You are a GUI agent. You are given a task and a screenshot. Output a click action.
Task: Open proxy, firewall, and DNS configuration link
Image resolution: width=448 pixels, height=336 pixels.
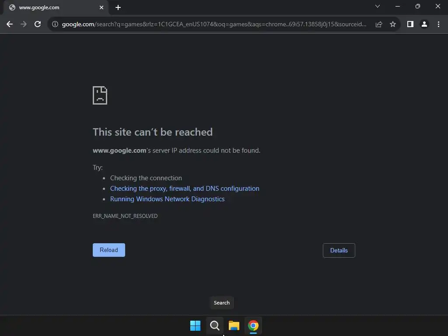(x=185, y=189)
